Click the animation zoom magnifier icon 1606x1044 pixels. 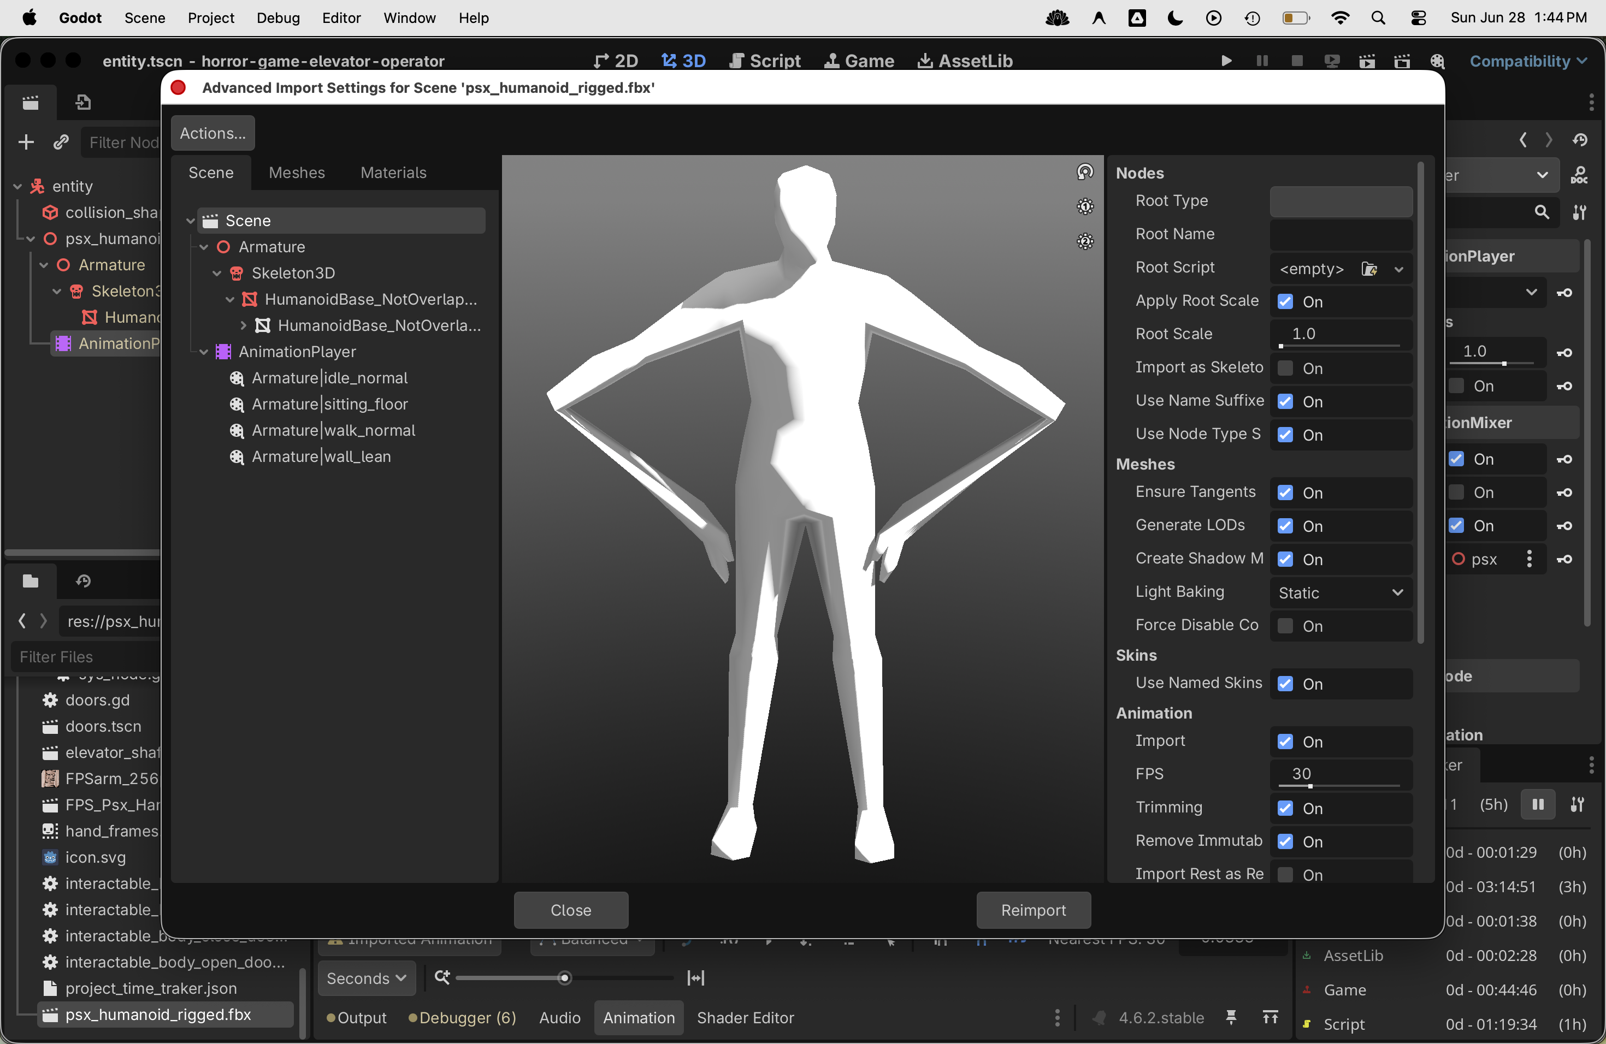pyautogui.click(x=442, y=976)
